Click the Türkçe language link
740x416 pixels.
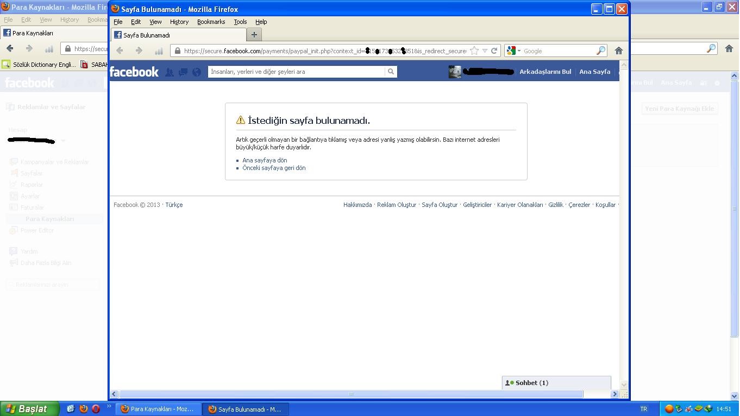tap(174, 205)
